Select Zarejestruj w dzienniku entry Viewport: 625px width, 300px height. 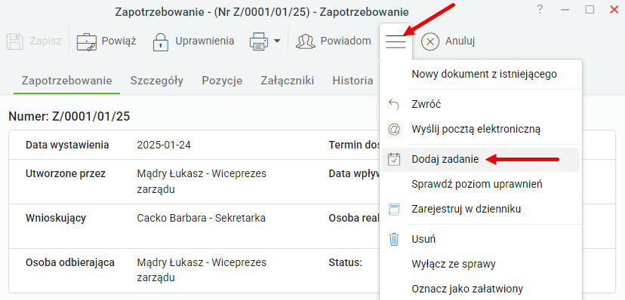coord(481,209)
